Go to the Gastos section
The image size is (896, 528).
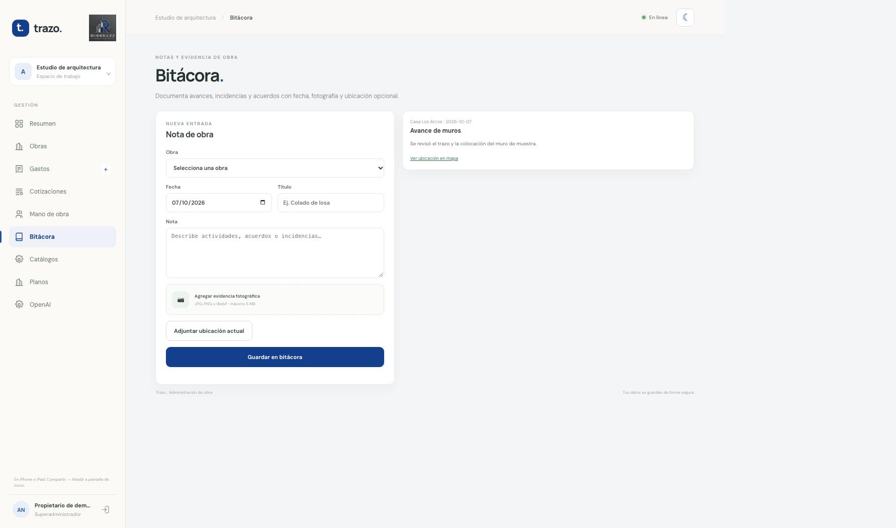point(62,169)
